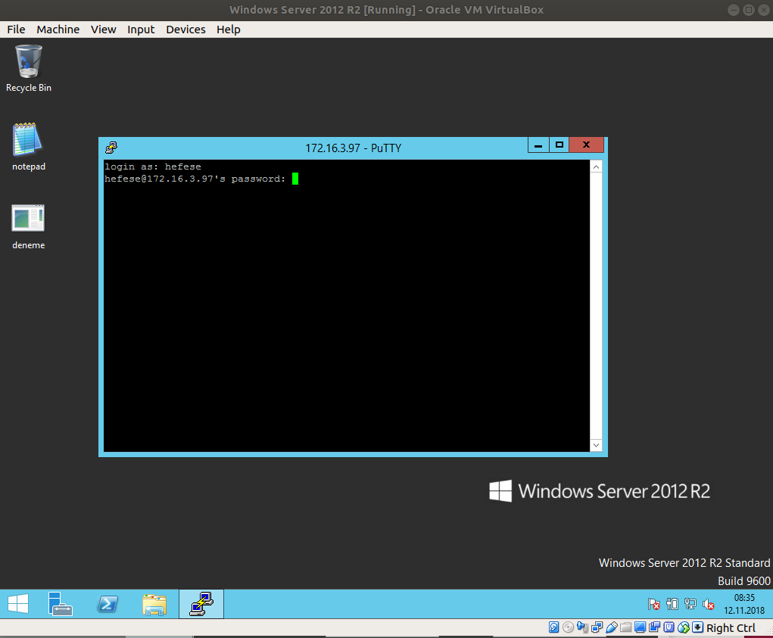Click VirtualBox display indicator icon
The image size is (773, 638).
640,627
